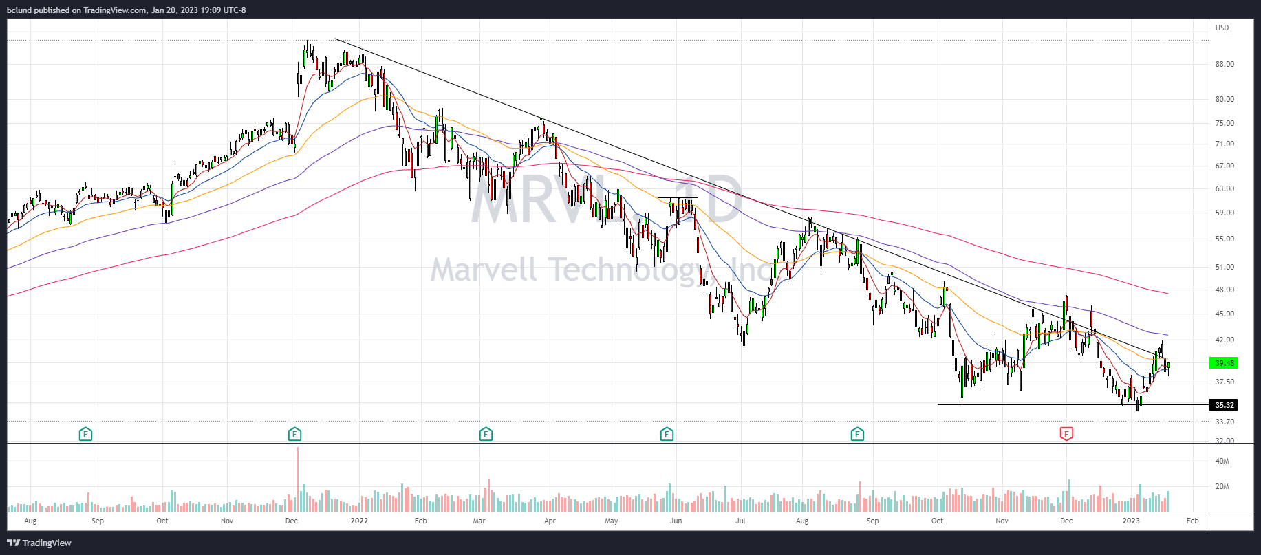Click the May label on time axis
Screen dimensions: 1261x555
pyautogui.click(x=612, y=521)
